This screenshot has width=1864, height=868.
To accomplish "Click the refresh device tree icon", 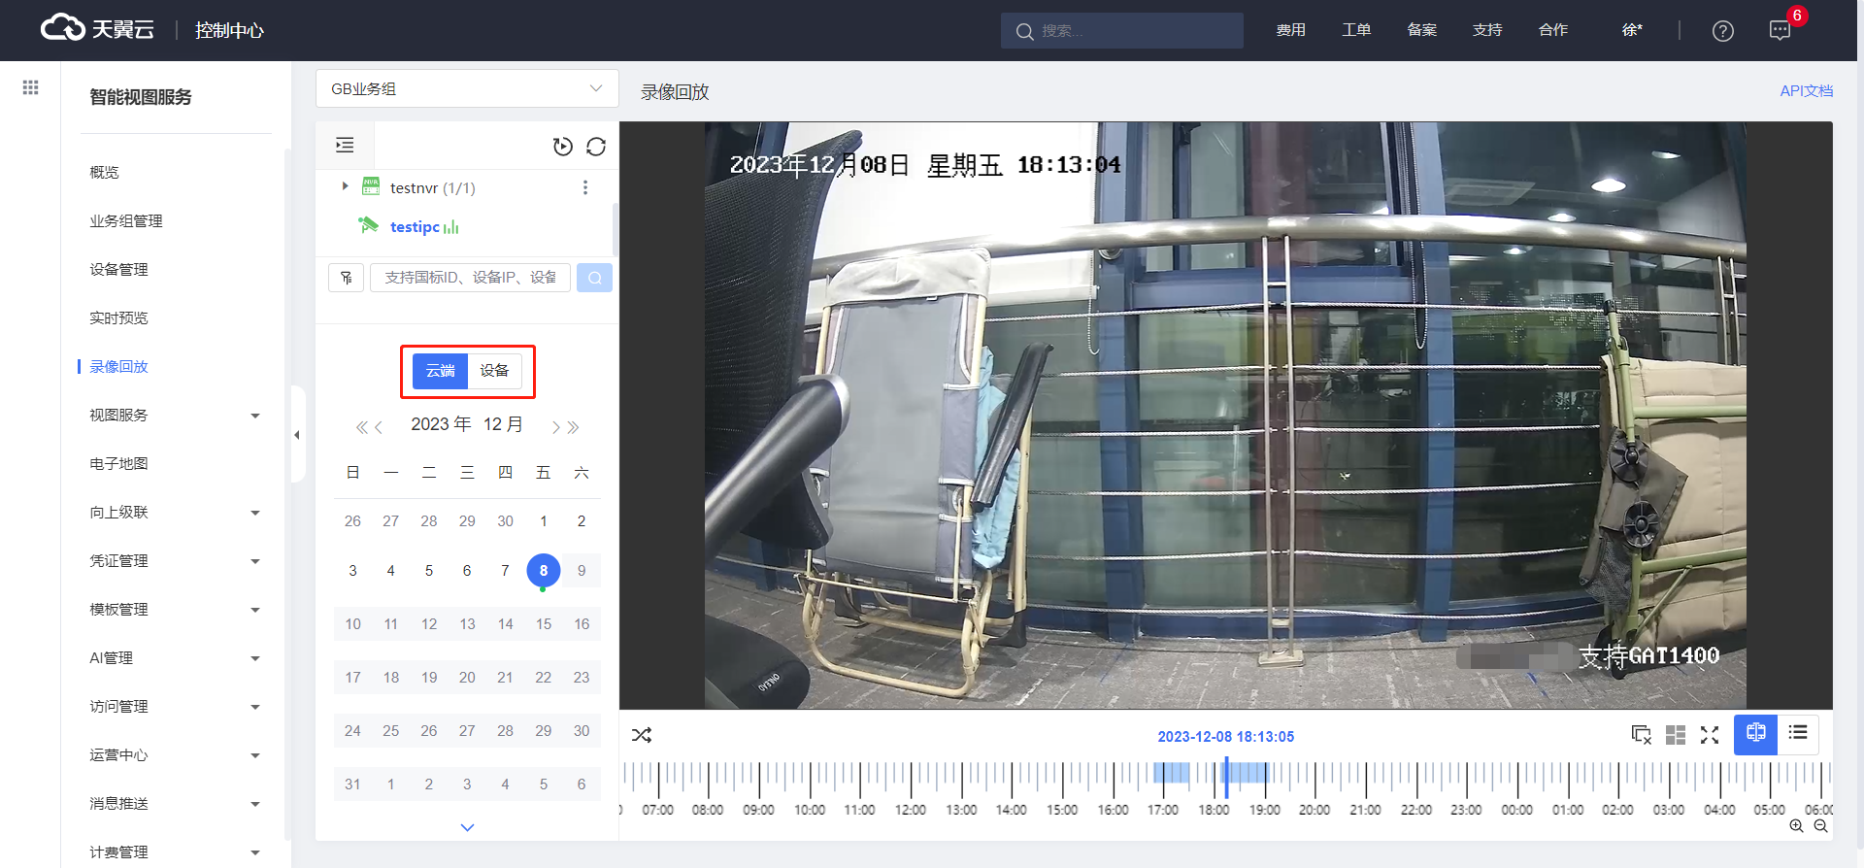I will pos(596,147).
